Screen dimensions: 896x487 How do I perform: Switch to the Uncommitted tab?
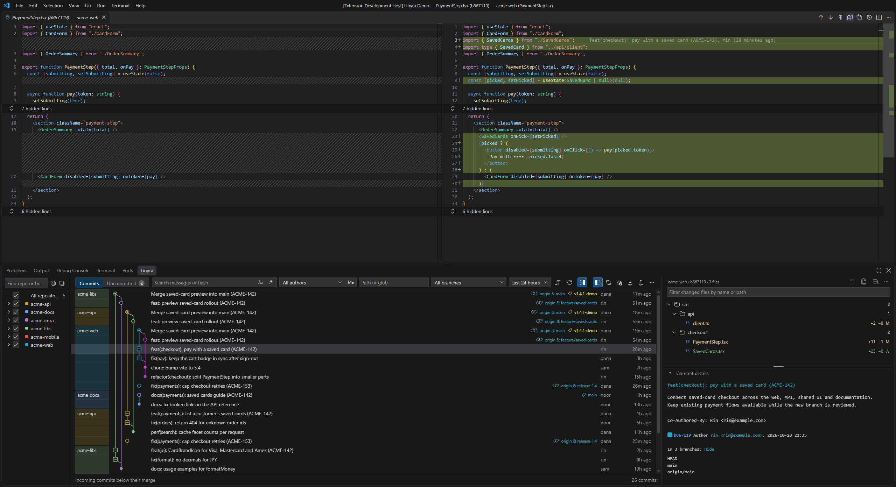click(x=125, y=283)
